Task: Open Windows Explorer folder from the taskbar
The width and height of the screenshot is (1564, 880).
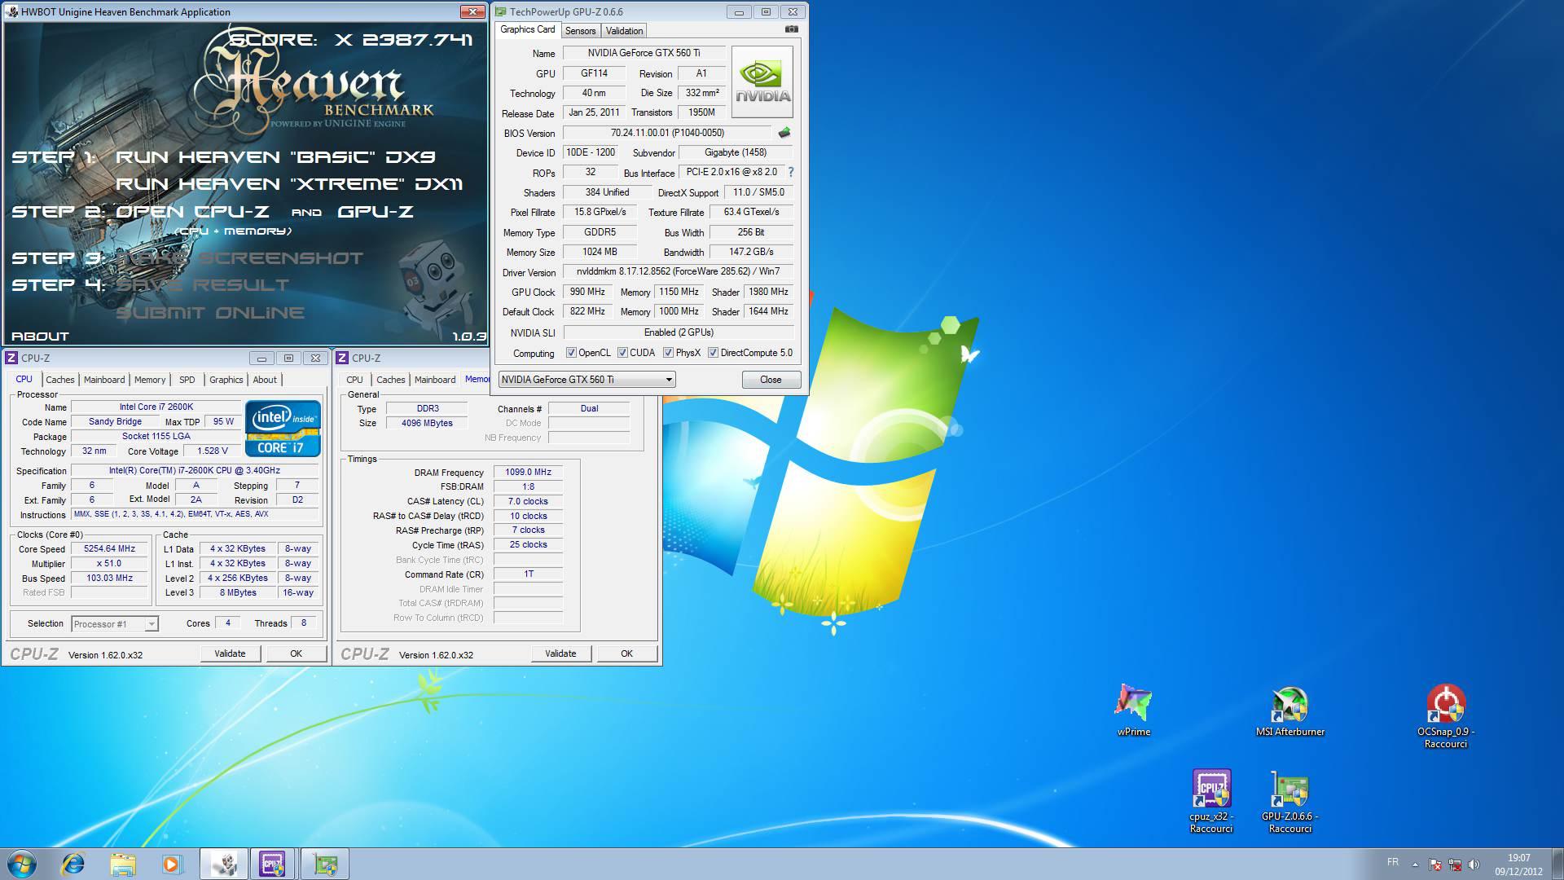Action: point(122,864)
